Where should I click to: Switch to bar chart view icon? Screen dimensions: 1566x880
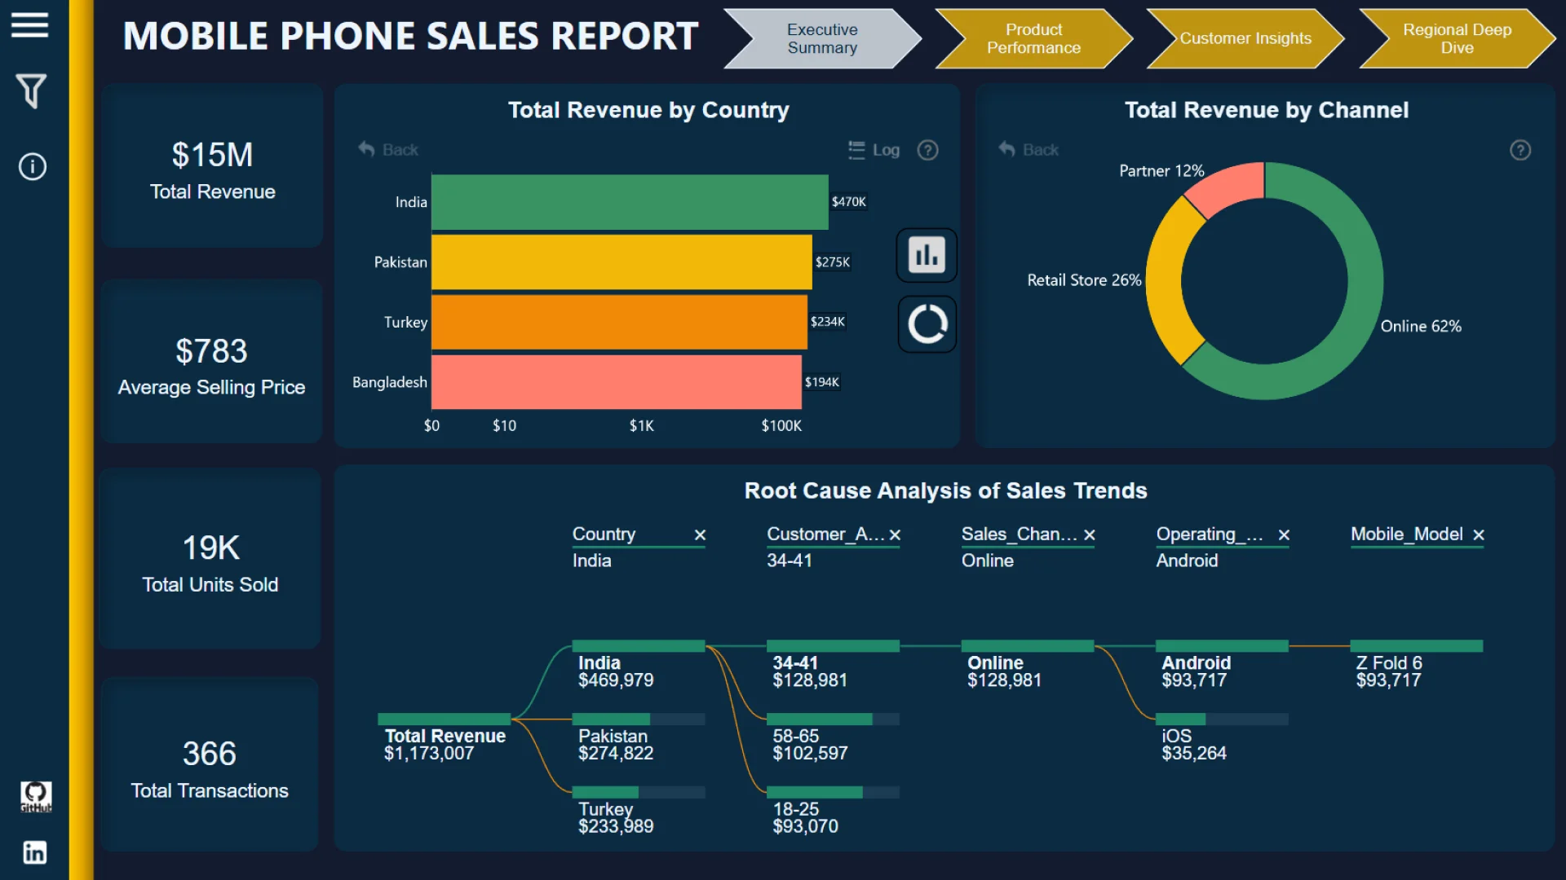(927, 255)
